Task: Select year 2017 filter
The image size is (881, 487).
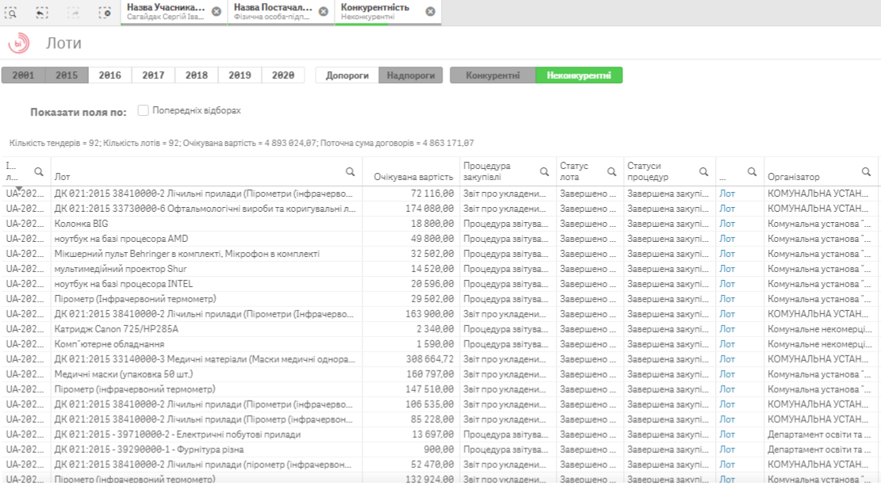Action: 153,75
